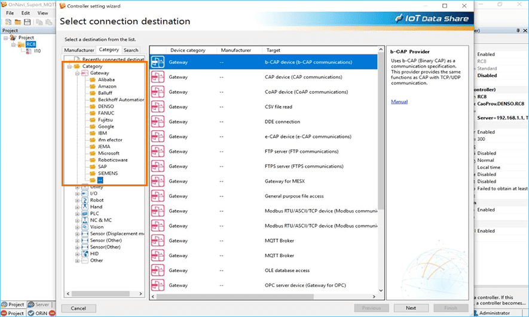The height and width of the screenshot is (317, 529).
Task: Click the HID category icon
Action: pos(85,254)
